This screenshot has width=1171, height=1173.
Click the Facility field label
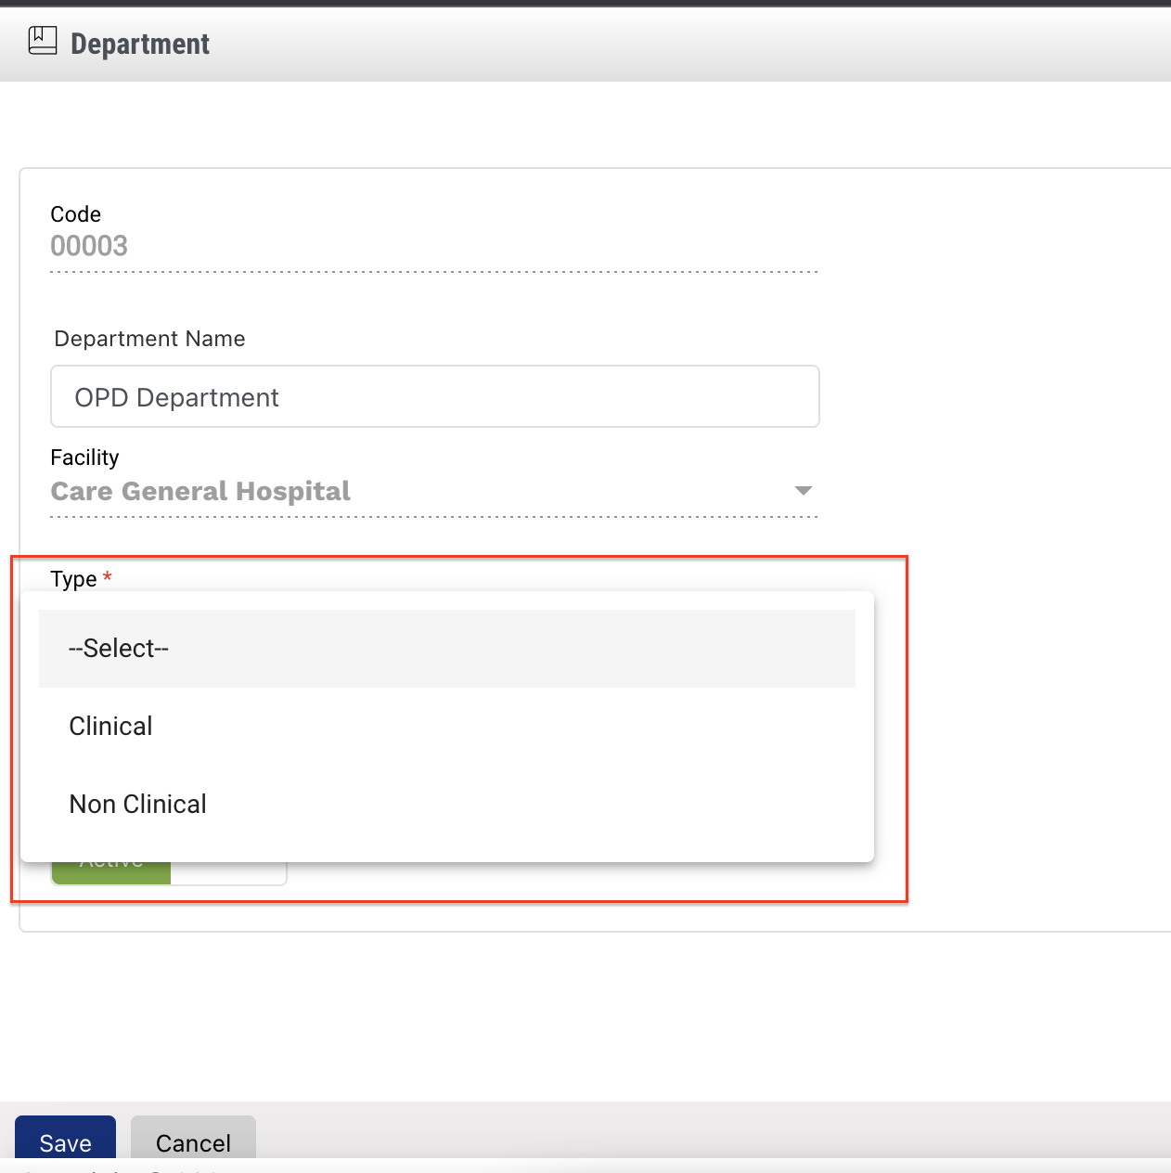pyautogui.click(x=84, y=458)
